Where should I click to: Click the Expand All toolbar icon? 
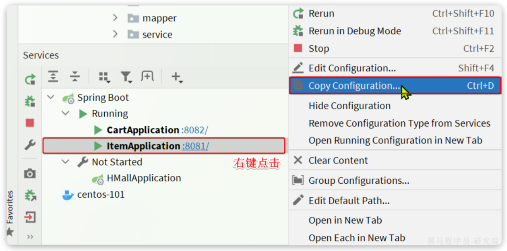pyautogui.click(x=53, y=76)
